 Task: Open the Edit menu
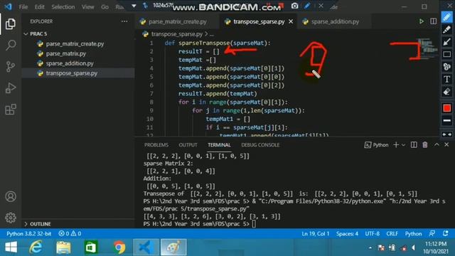pyautogui.click(x=40, y=6)
